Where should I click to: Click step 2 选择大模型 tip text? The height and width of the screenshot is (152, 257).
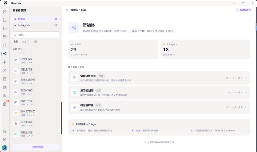(147, 131)
